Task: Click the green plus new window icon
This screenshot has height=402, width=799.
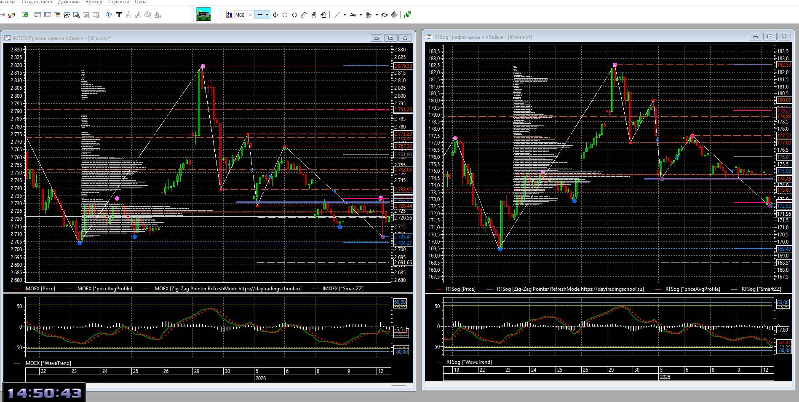Action: 25,15
